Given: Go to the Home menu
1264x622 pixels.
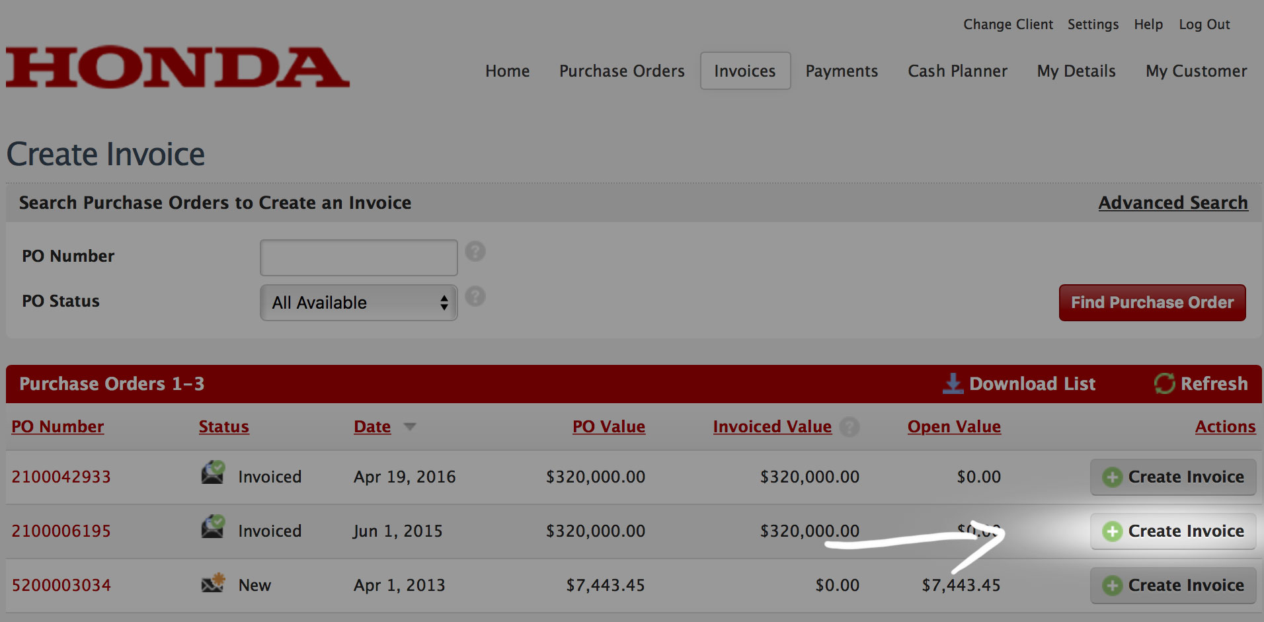Looking at the screenshot, I should (508, 71).
